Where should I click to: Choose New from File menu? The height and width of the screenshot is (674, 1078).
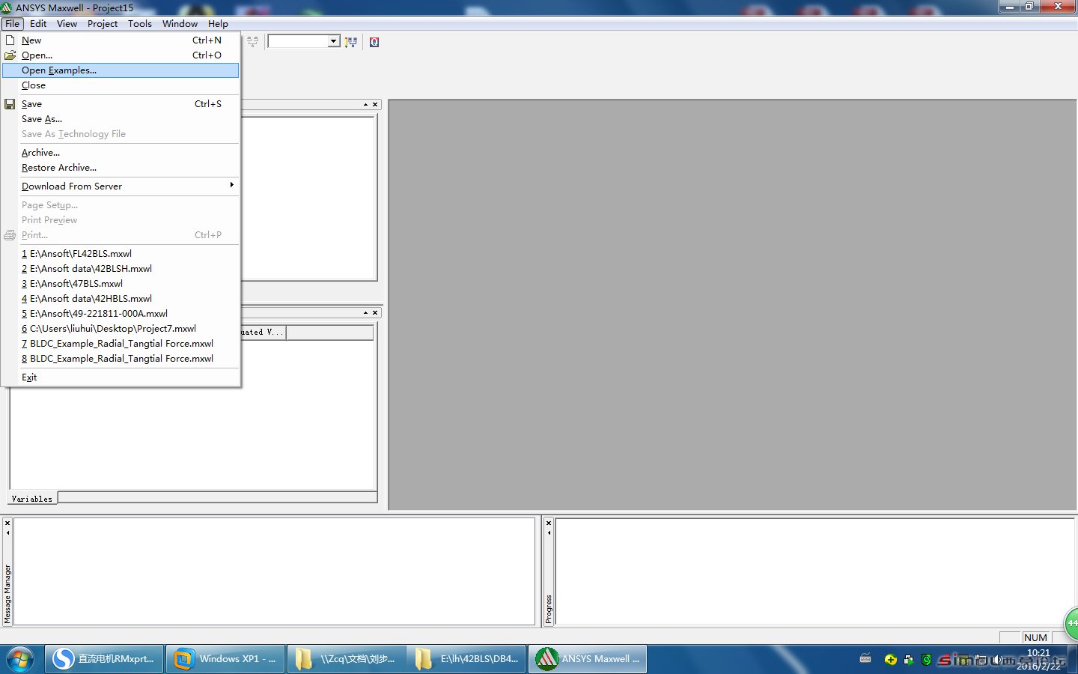tap(121, 40)
